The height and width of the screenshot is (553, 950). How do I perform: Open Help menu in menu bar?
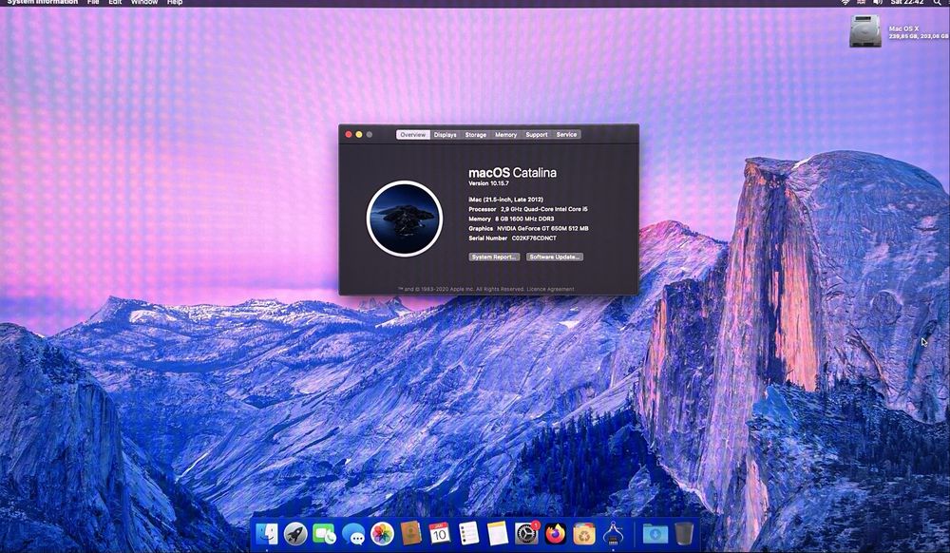tap(175, 3)
